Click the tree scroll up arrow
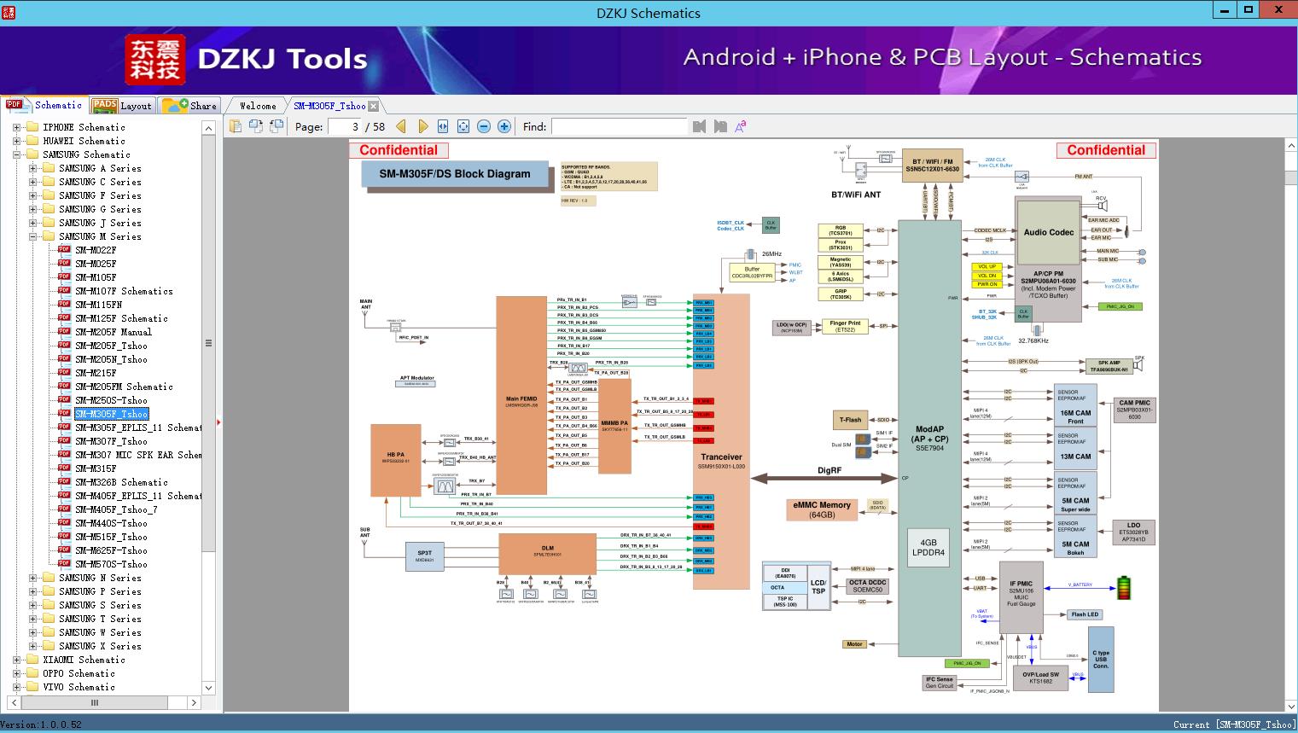Screen dimensions: 1298x733 point(208,128)
